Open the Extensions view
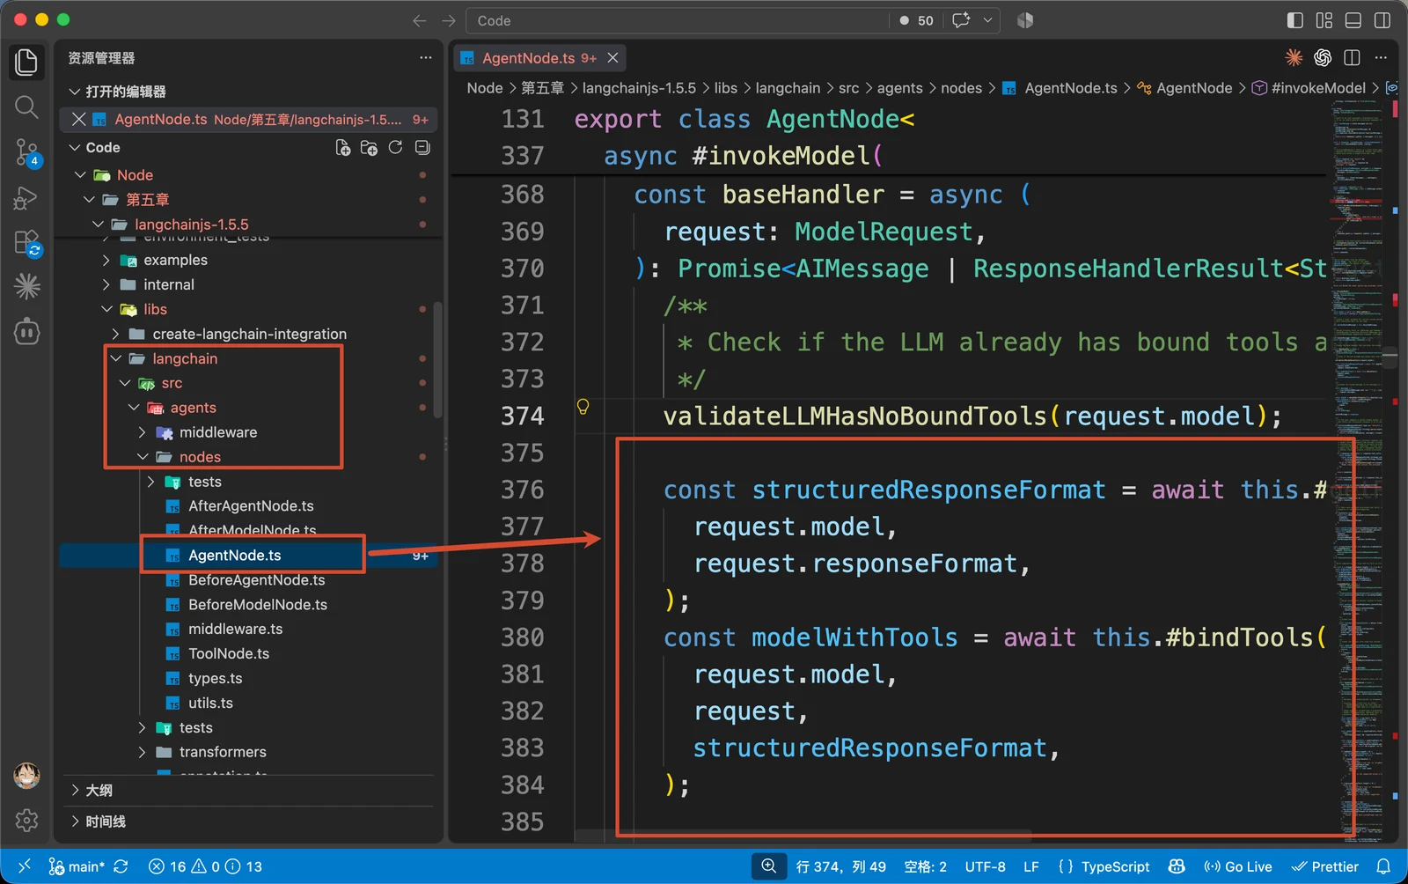 pos(26,242)
